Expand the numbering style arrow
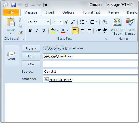 [x=96, y=22]
